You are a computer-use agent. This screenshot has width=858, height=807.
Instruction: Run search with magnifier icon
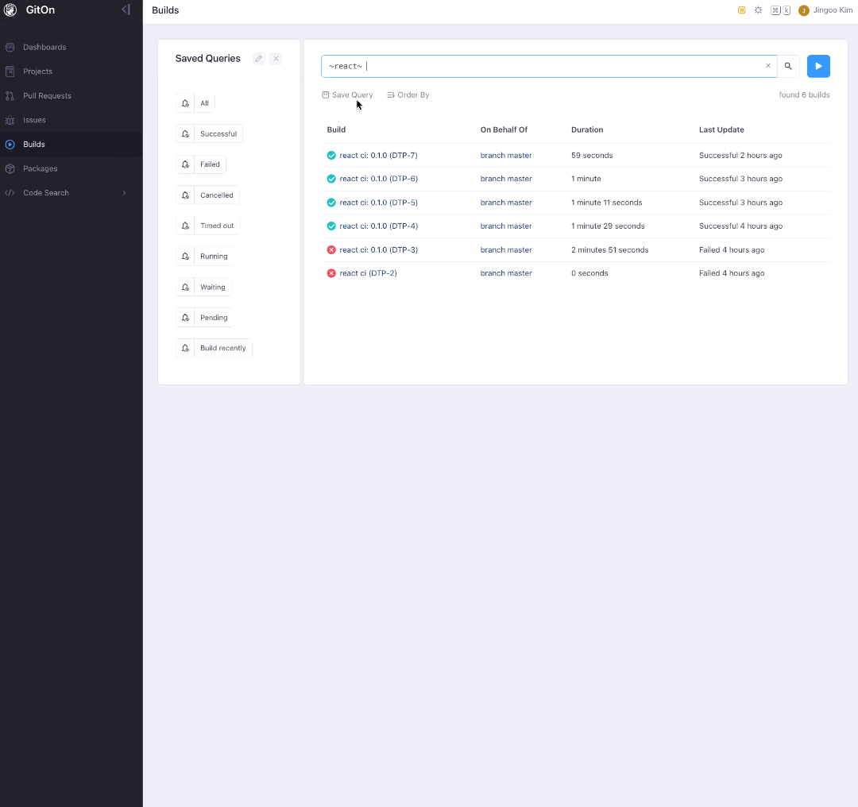(788, 66)
